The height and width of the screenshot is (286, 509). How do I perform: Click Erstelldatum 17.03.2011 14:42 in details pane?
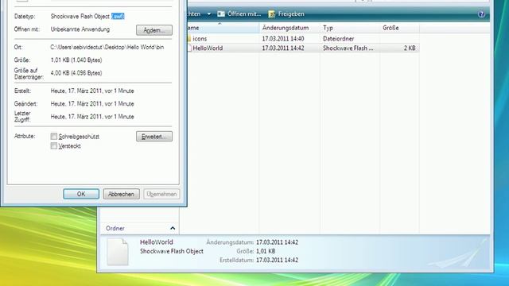278,260
